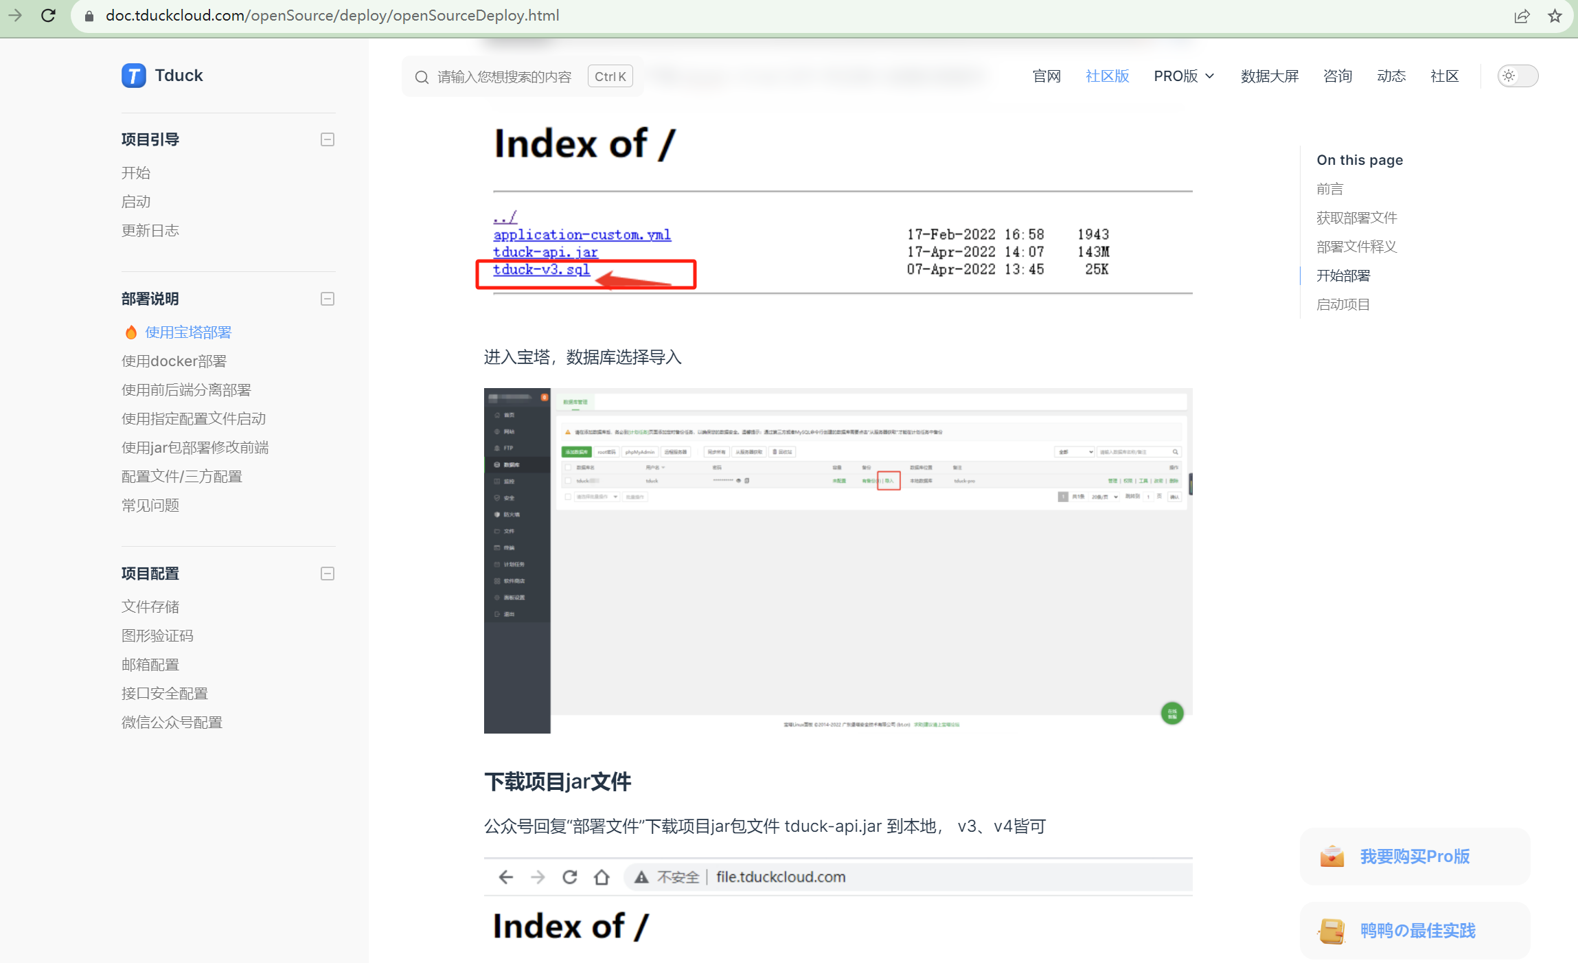Click the 宝塔 database panel screenshot
Screen dimensions: 1578x963
pyautogui.click(x=838, y=560)
